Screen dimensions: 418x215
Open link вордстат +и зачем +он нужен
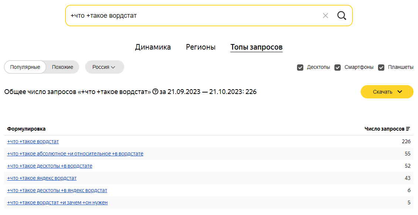tap(57, 202)
